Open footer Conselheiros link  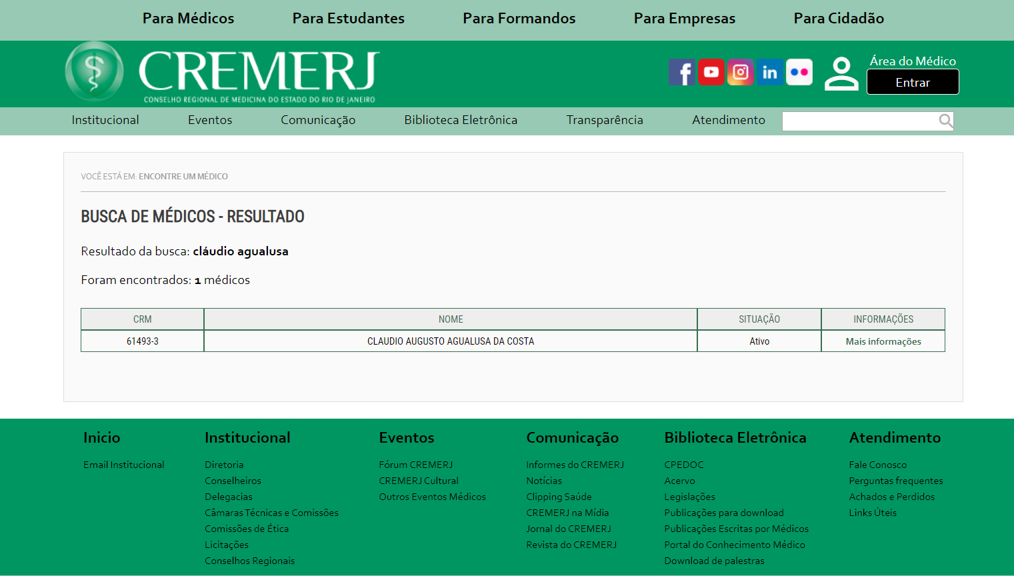(x=233, y=481)
